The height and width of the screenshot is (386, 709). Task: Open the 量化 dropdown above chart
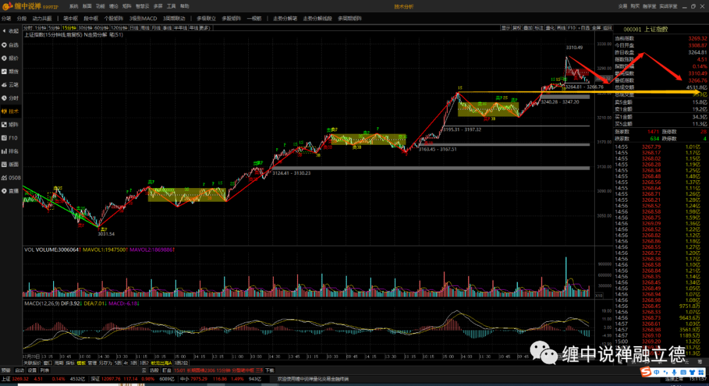click(x=550, y=28)
